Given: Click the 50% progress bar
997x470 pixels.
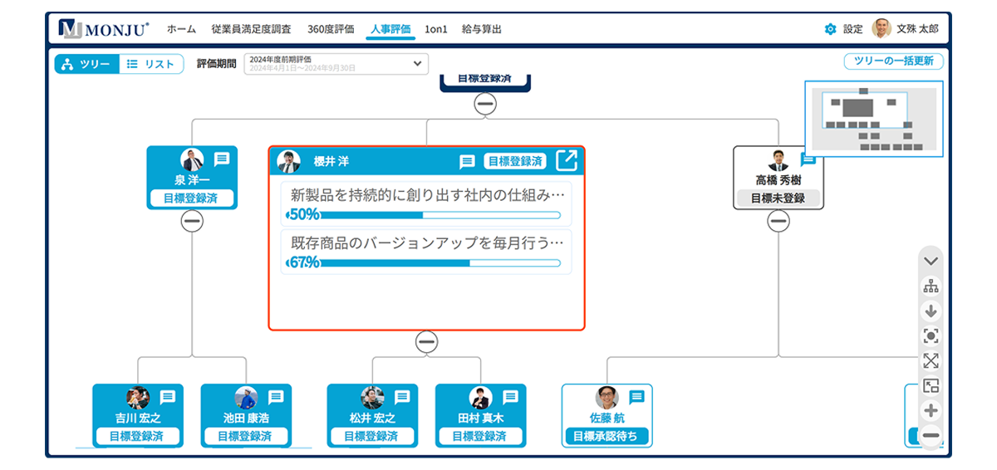Looking at the screenshot, I should [424, 215].
